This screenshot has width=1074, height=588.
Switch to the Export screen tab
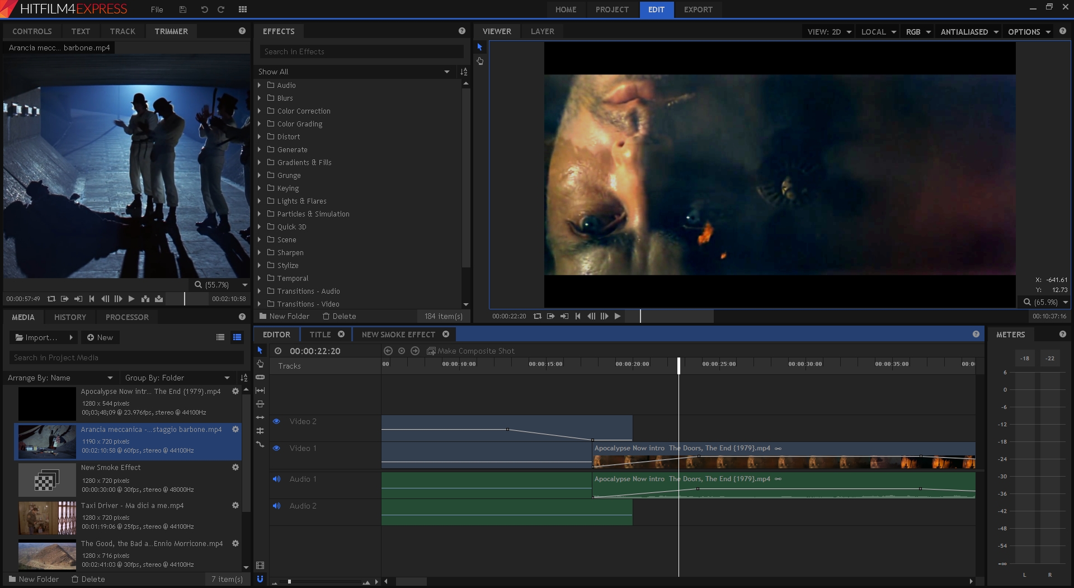point(698,10)
